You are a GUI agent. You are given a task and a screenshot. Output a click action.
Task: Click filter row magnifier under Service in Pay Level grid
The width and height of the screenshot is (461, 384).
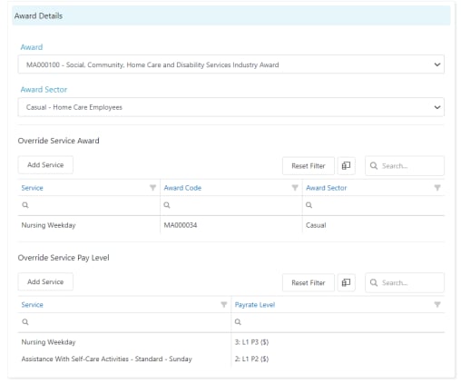(25, 322)
